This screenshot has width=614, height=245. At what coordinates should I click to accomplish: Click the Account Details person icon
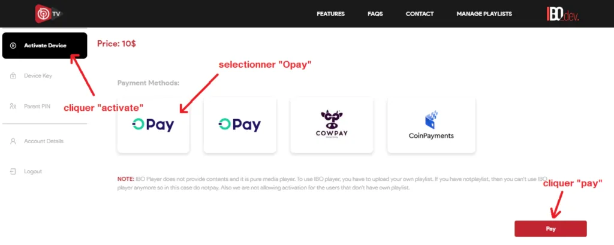(x=13, y=141)
